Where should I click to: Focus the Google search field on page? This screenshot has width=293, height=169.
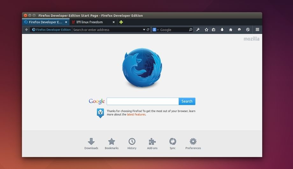[x=143, y=101]
